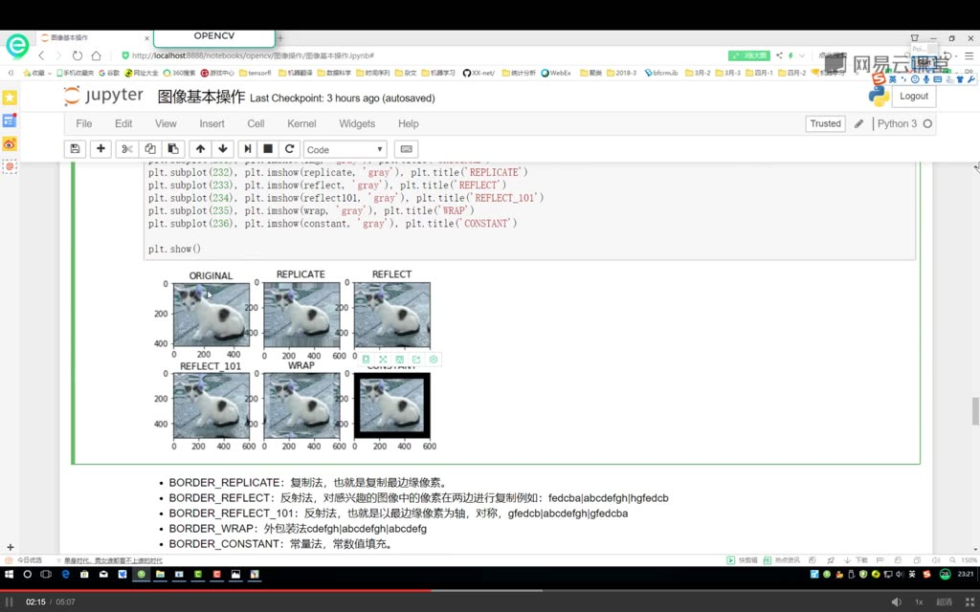Change the 1x playback speed
The width and height of the screenshot is (980, 612).
pos(919,602)
